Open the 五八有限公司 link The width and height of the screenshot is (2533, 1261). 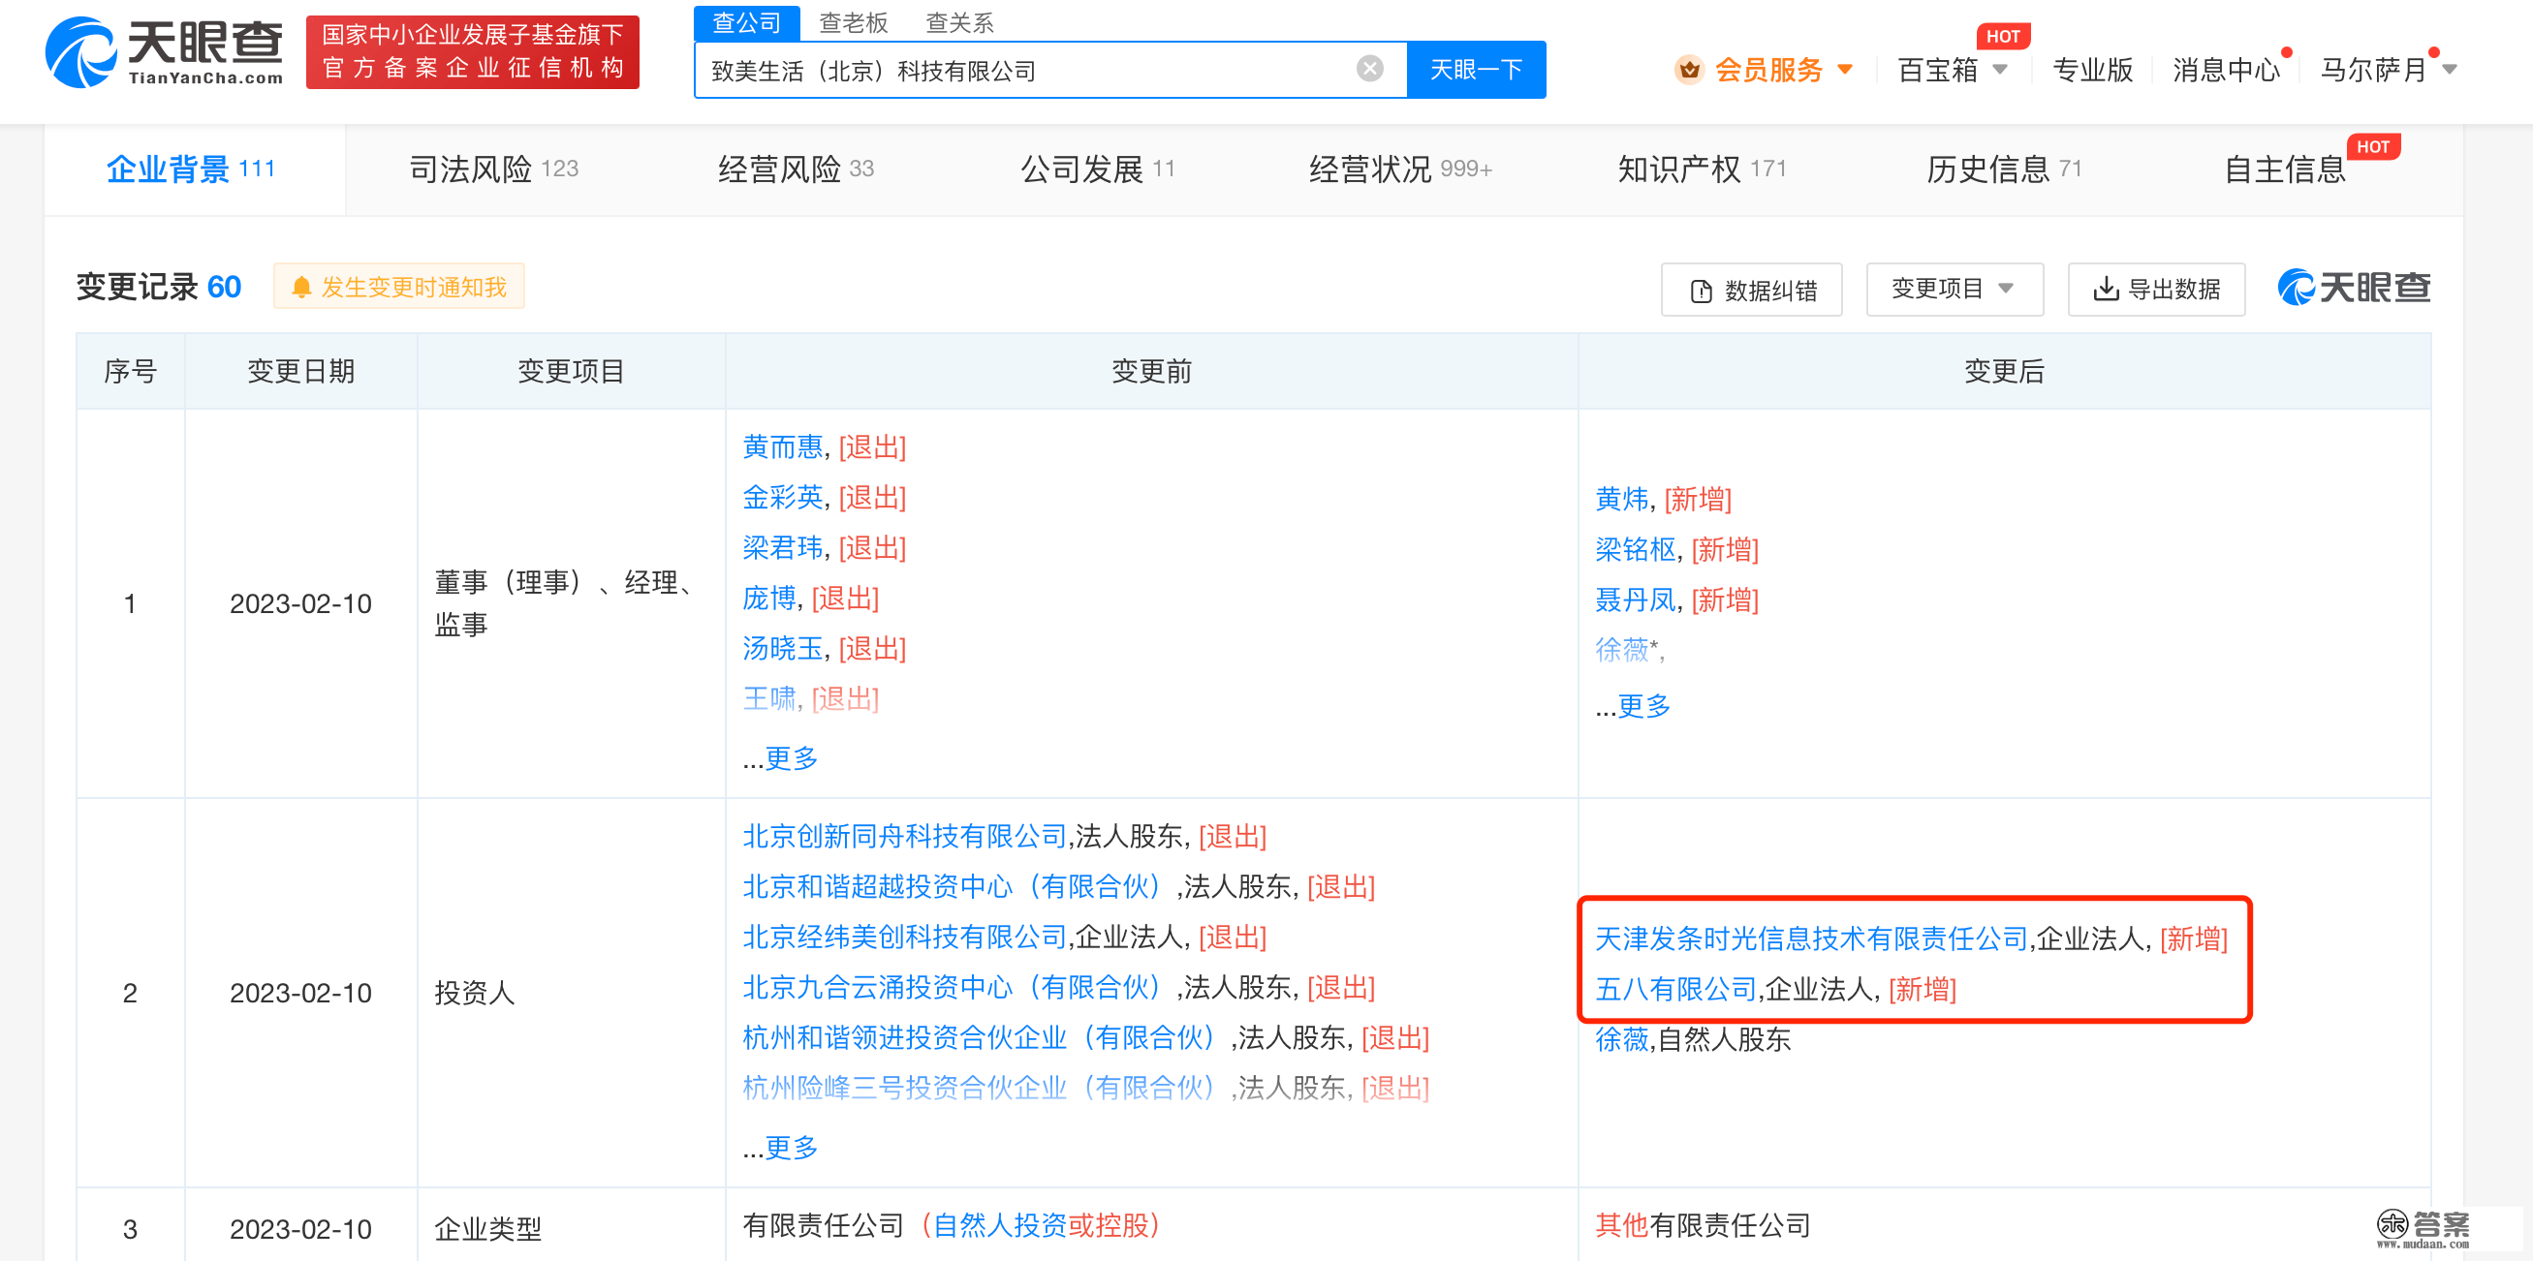(x=1675, y=989)
